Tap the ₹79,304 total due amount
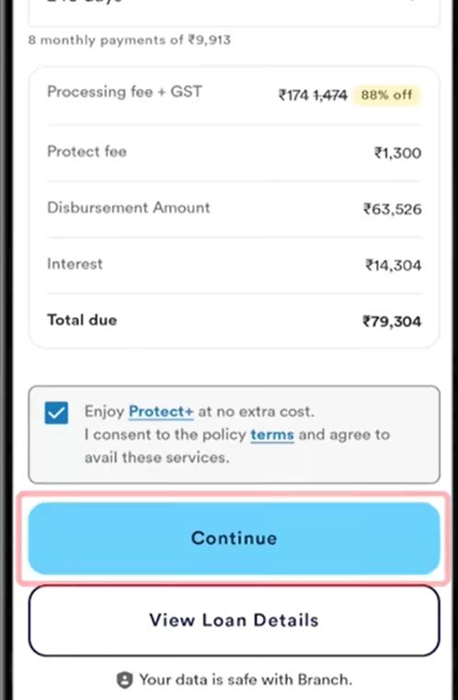This screenshot has height=700, width=458. point(392,321)
